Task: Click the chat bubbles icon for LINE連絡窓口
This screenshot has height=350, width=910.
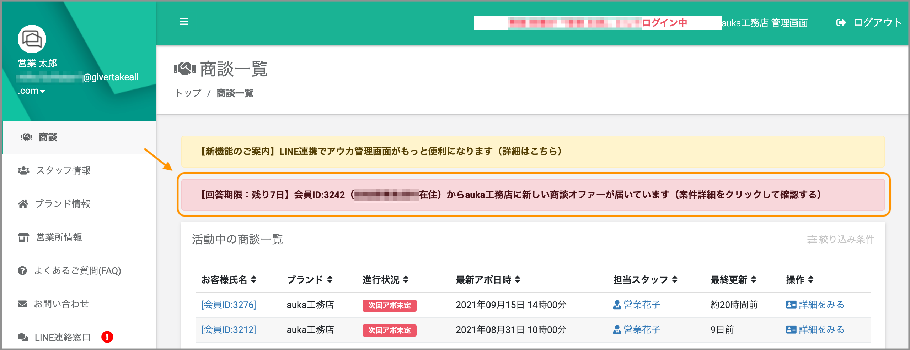Action: pyautogui.click(x=23, y=337)
